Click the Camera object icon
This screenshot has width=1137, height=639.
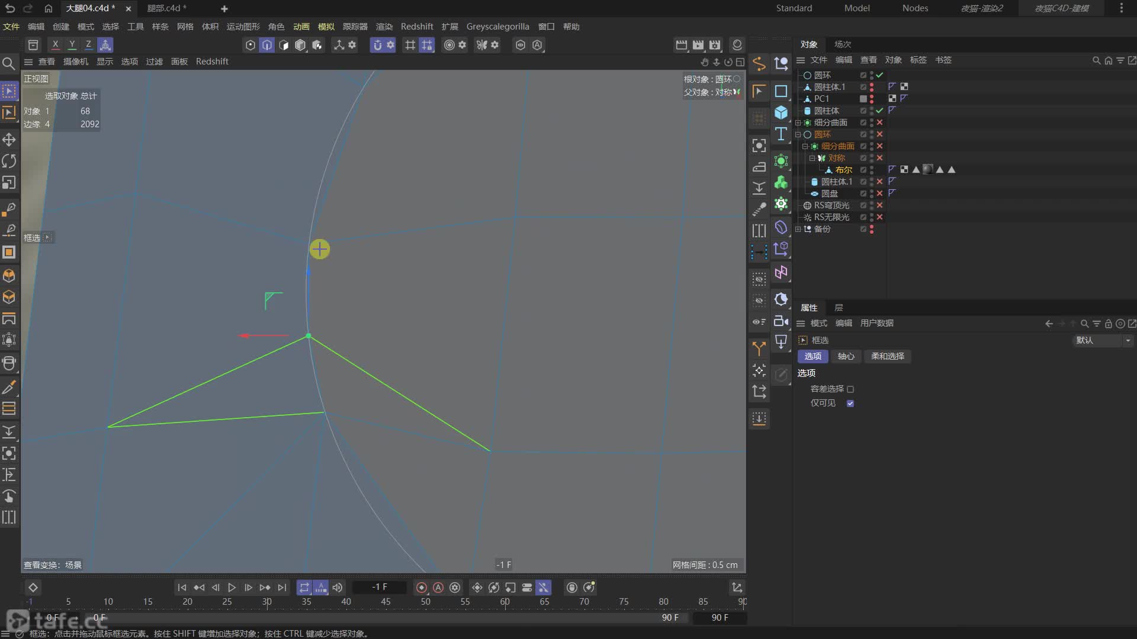(781, 321)
